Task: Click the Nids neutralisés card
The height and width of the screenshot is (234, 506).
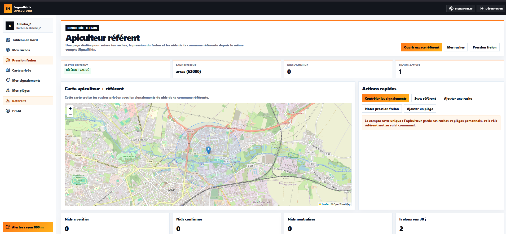Action: [x=338, y=223]
